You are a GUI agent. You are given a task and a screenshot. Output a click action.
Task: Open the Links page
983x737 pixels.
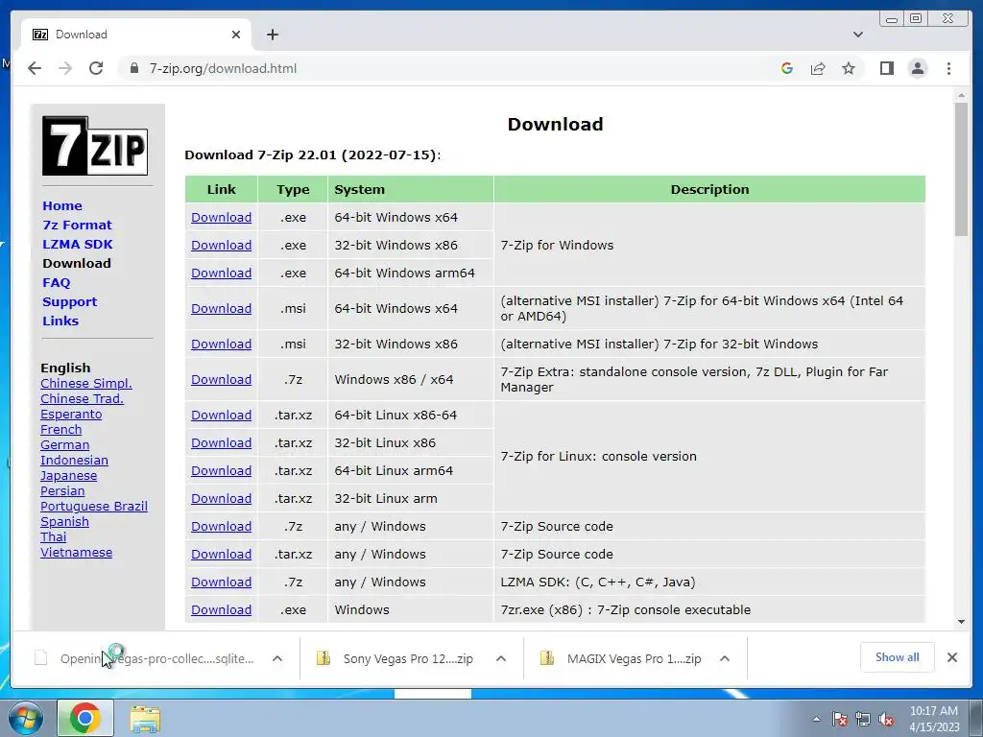(60, 321)
